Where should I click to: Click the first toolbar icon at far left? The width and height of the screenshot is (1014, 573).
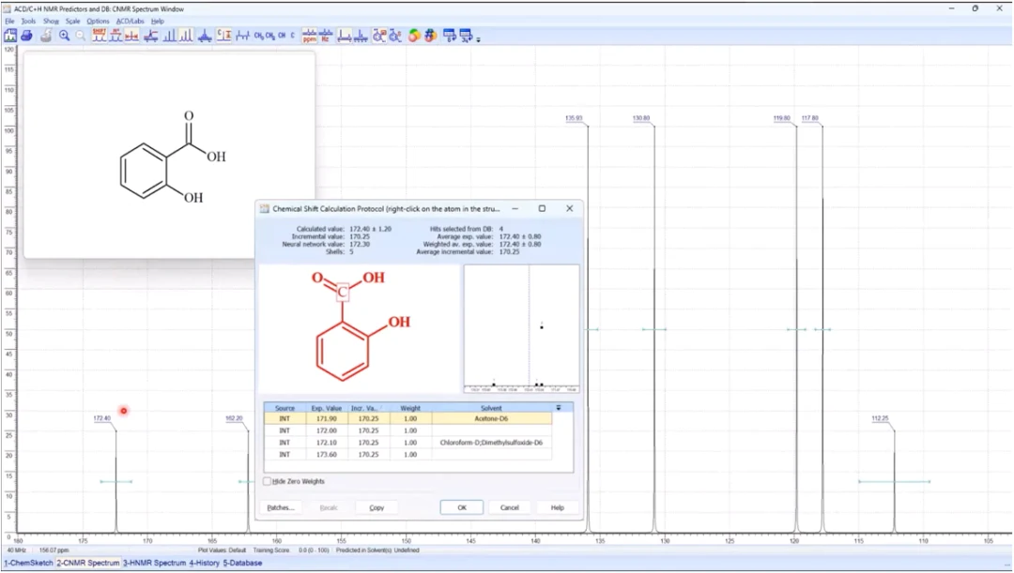[x=10, y=37]
